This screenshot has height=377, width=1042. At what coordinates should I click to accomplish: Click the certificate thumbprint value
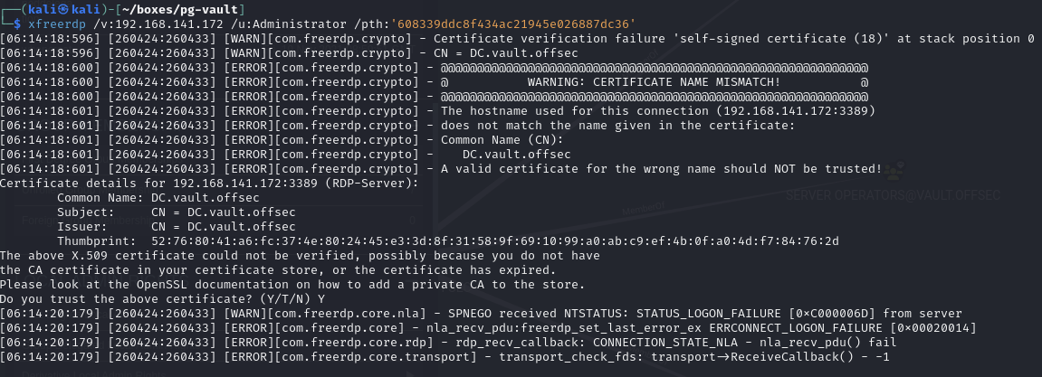coord(495,241)
